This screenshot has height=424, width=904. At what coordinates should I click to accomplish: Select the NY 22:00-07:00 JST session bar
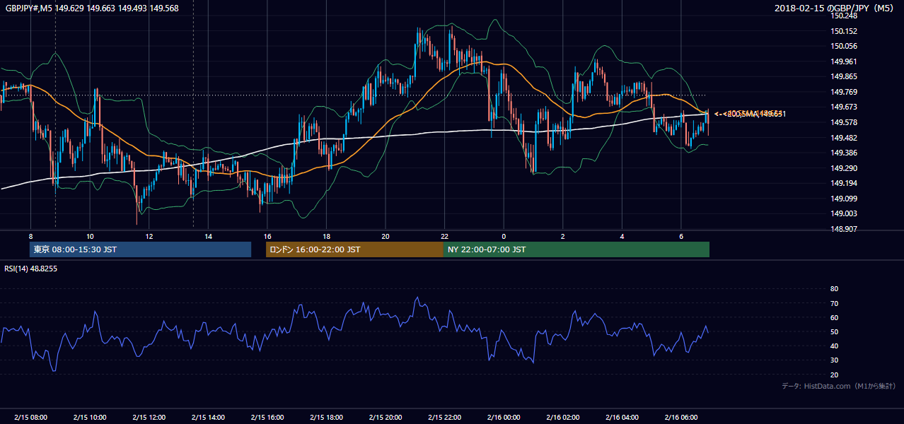[576, 249]
